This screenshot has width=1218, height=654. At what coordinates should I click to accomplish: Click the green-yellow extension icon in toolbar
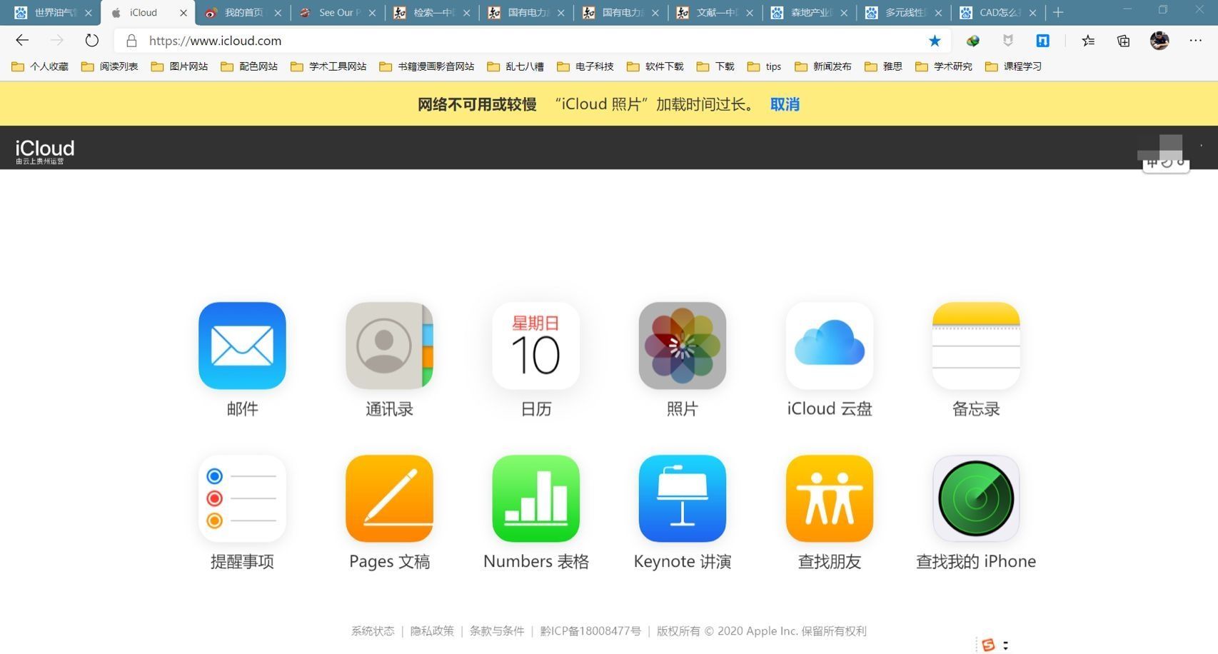pos(972,41)
